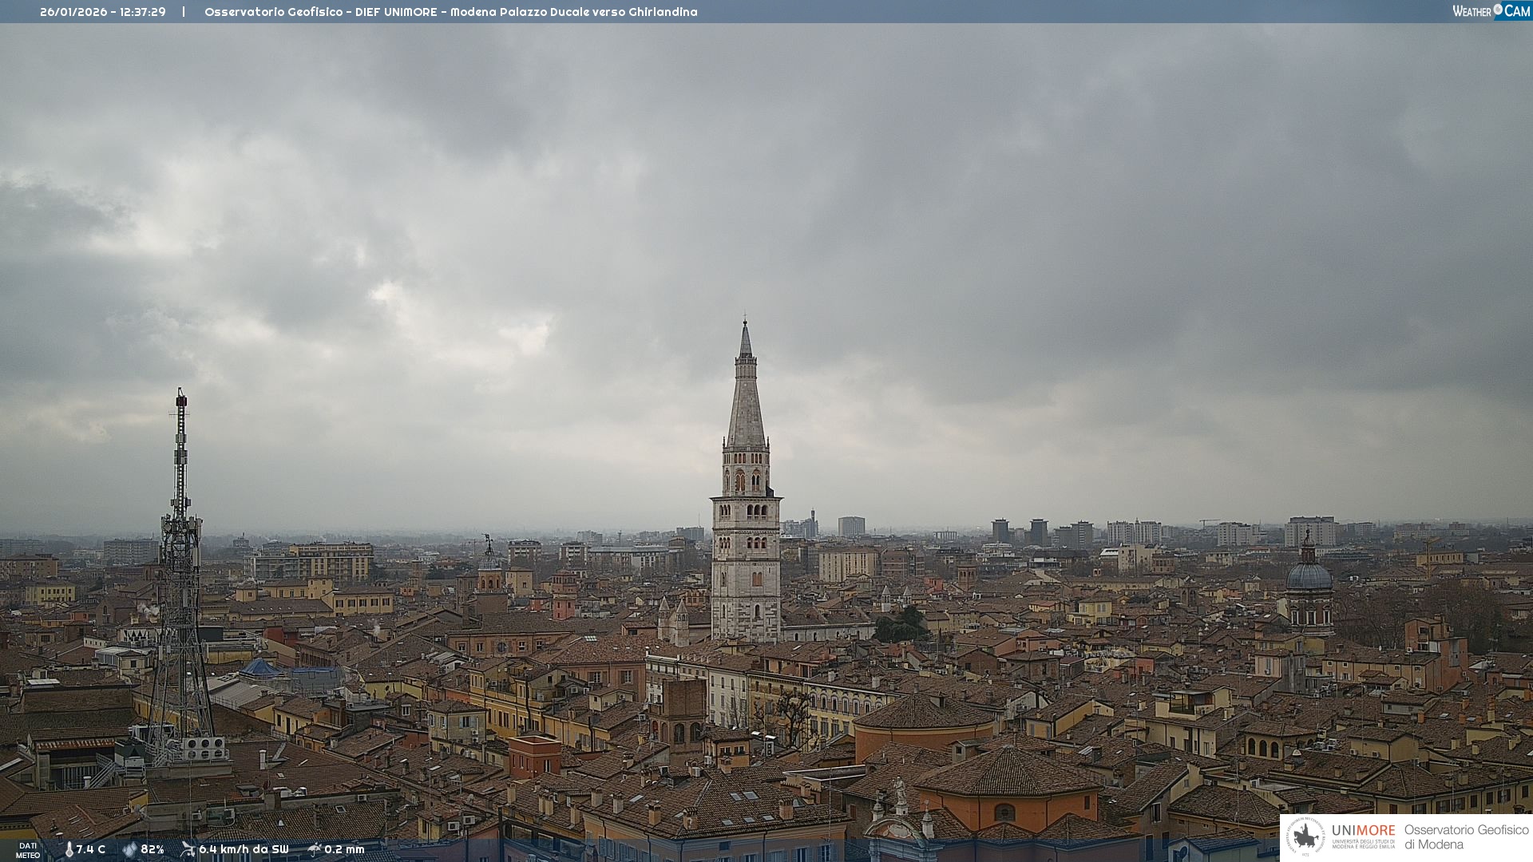Click the 7.4 C temperature reading
The image size is (1533, 862).
click(x=91, y=849)
